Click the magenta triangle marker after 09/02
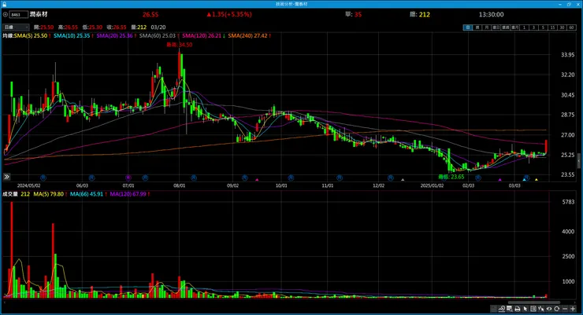This screenshot has height=315, width=583. (x=257, y=179)
